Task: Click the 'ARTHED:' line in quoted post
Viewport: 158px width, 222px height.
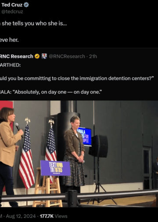Action: [10, 65]
